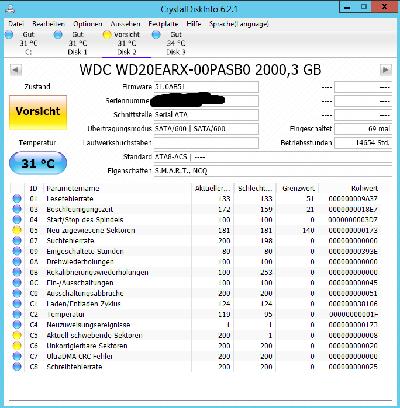Click status icon for Start/Stop des Spindels
Viewport: 400px width, 408px height.
(x=17, y=219)
